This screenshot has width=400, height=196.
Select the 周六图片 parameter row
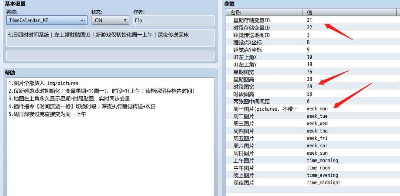coord(313,145)
